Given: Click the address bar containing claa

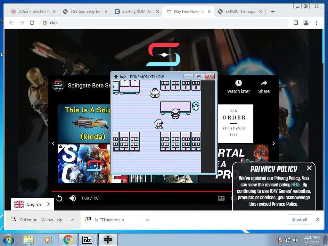Looking at the screenshot, I should [164, 23].
